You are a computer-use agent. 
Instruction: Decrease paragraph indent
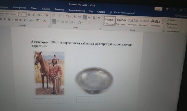[x=75, y=17]
